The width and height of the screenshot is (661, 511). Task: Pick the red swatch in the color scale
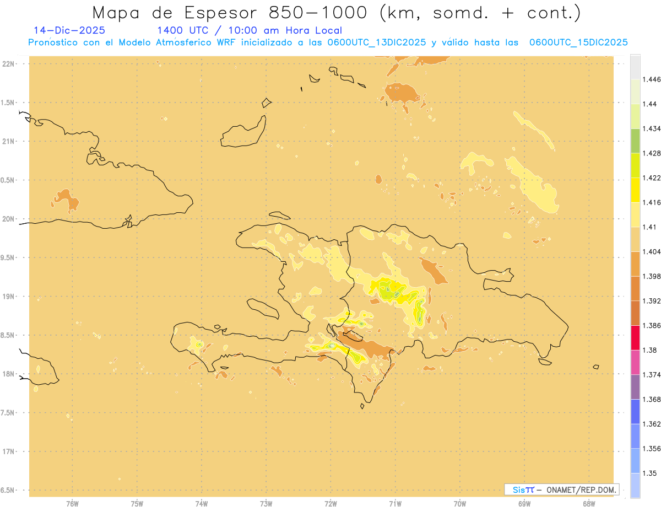635,338
